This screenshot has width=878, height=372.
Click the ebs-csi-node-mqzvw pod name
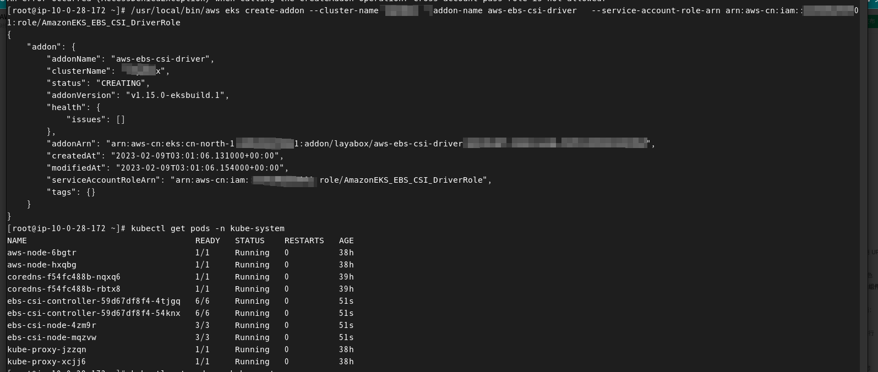pyautogui.click(x=52, y=337)
